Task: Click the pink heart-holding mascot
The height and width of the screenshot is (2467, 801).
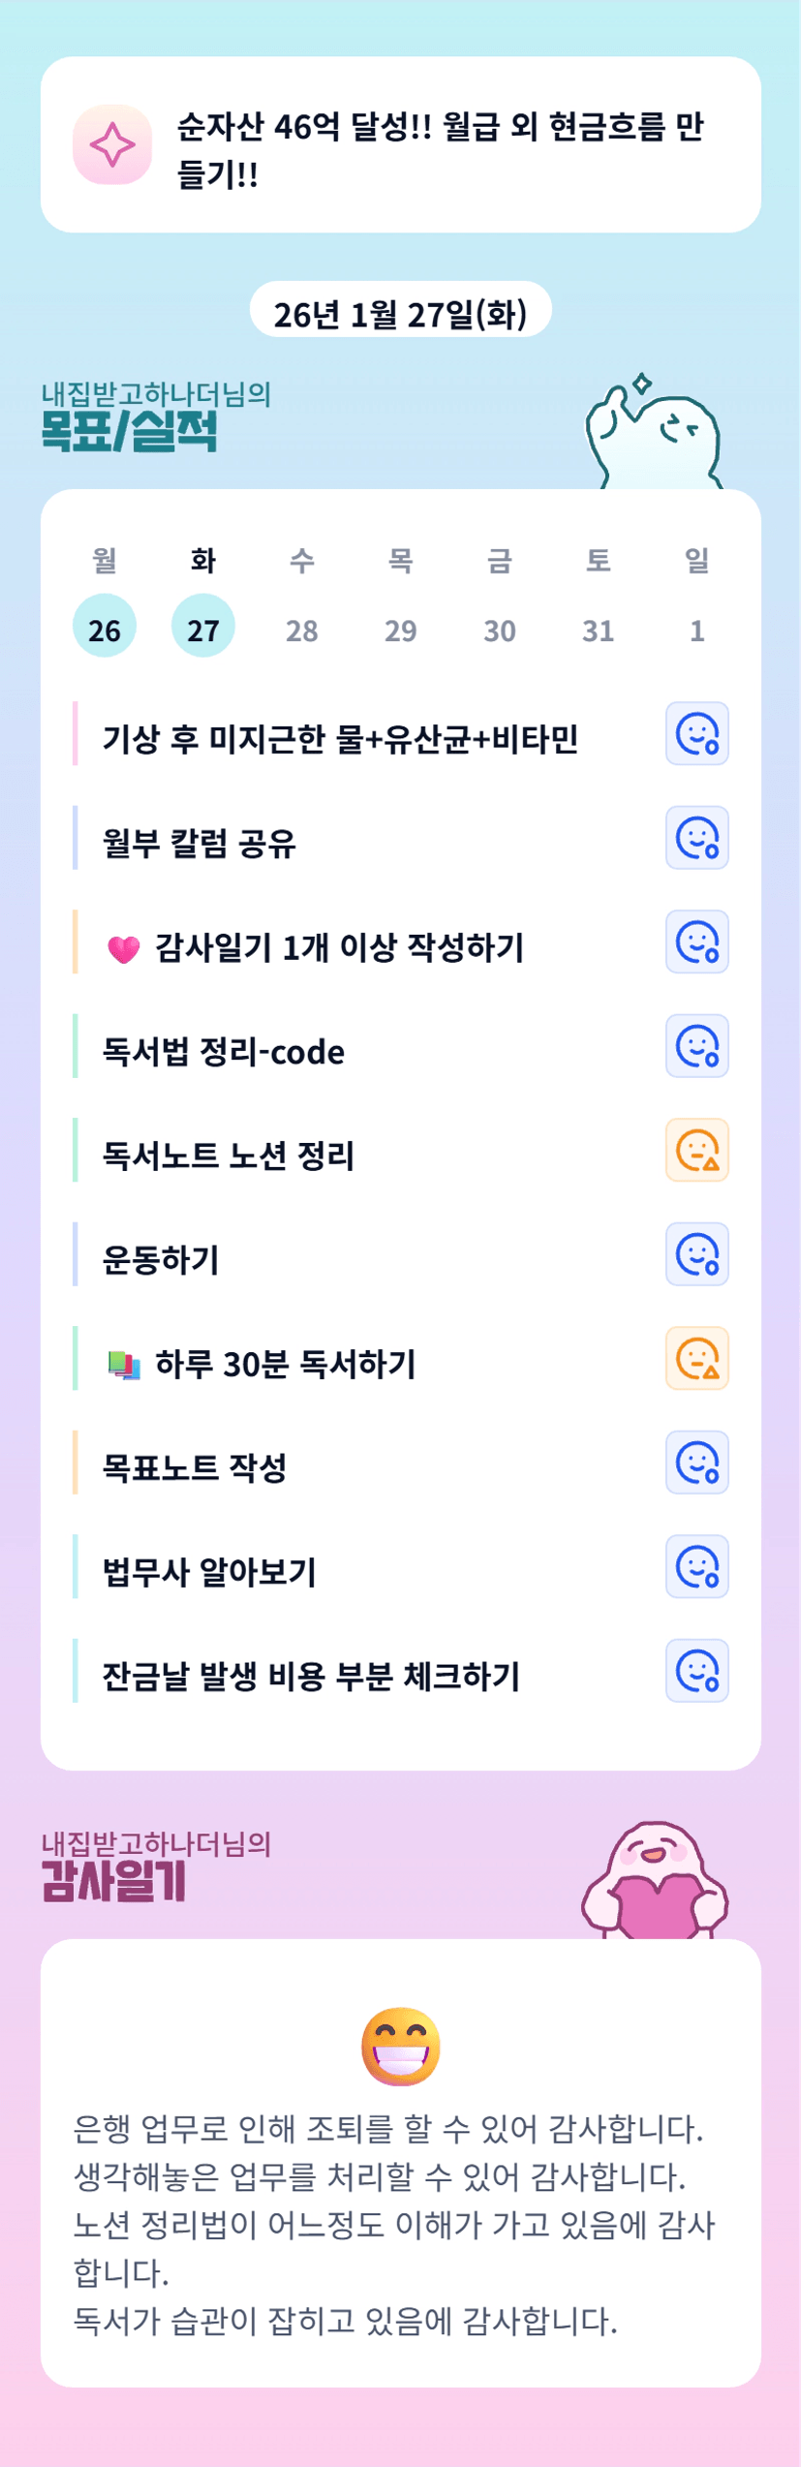Action: point(655,1879)
